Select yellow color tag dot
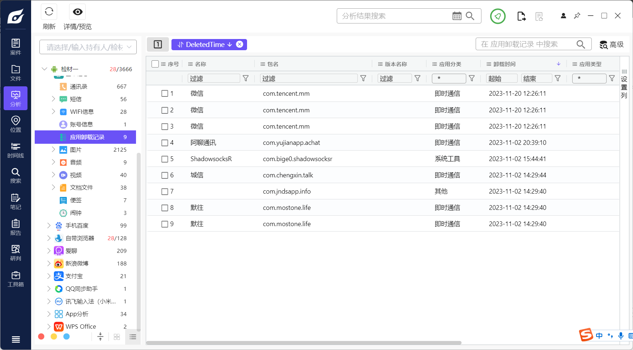Image resolution: width=633 pixels, height=350 pixels. tap(54, 337)
